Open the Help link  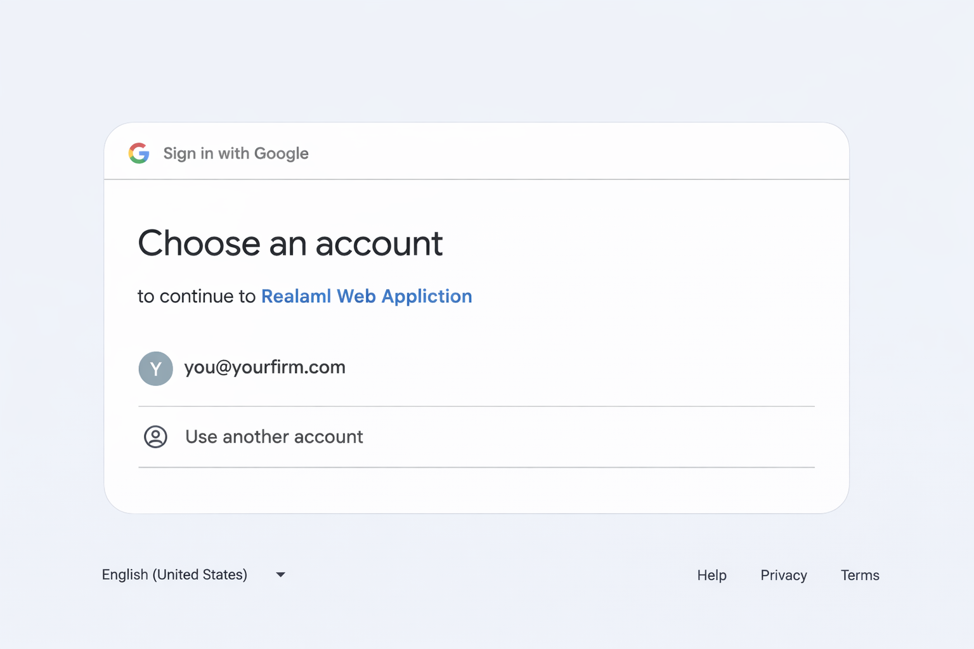(x=711, y=575)
